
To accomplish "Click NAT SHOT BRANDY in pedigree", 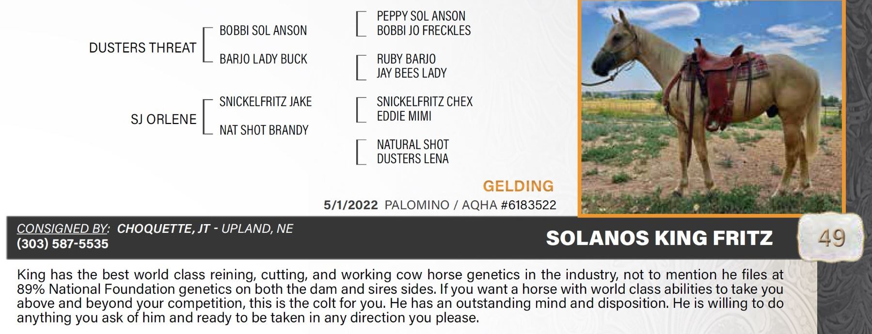I will (x=264, y=130).
